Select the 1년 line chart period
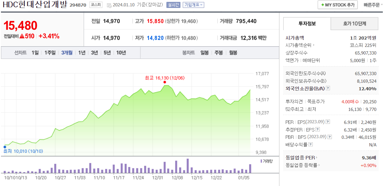Screen dimensions: 386x186 (x=82, y=53)
